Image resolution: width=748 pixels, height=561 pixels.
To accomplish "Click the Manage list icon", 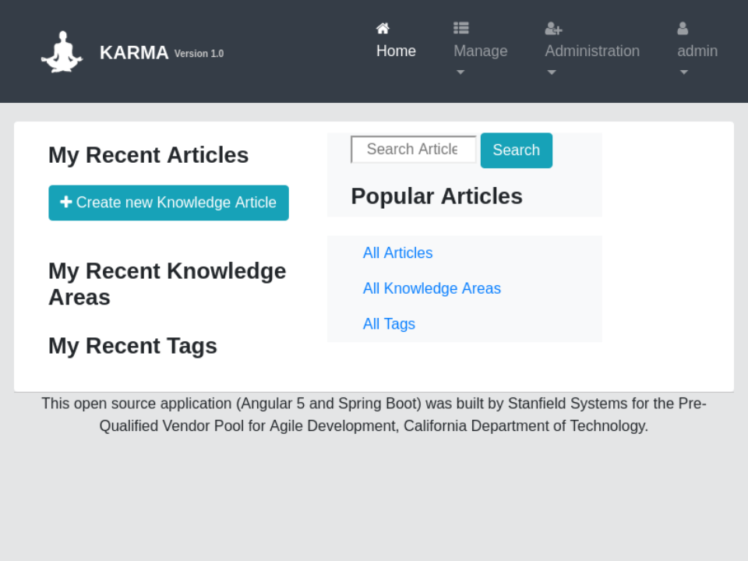I will [461, 28].
